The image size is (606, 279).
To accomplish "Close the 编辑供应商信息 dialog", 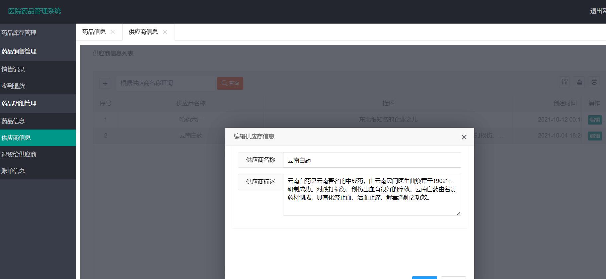I will point(464,137).
